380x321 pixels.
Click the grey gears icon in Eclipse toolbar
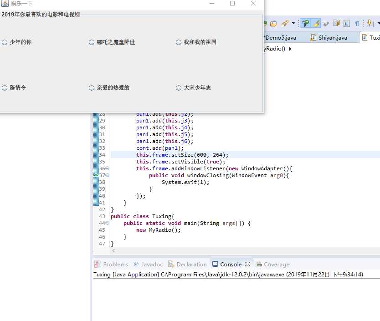(x=326, y=24)
